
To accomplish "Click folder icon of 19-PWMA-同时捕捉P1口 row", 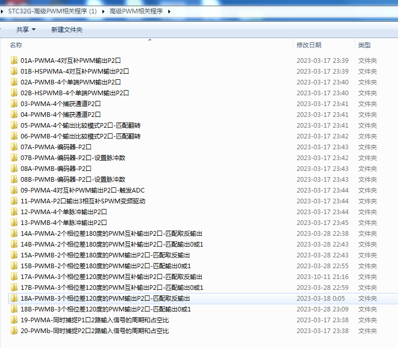I will (x=14, y=320).
